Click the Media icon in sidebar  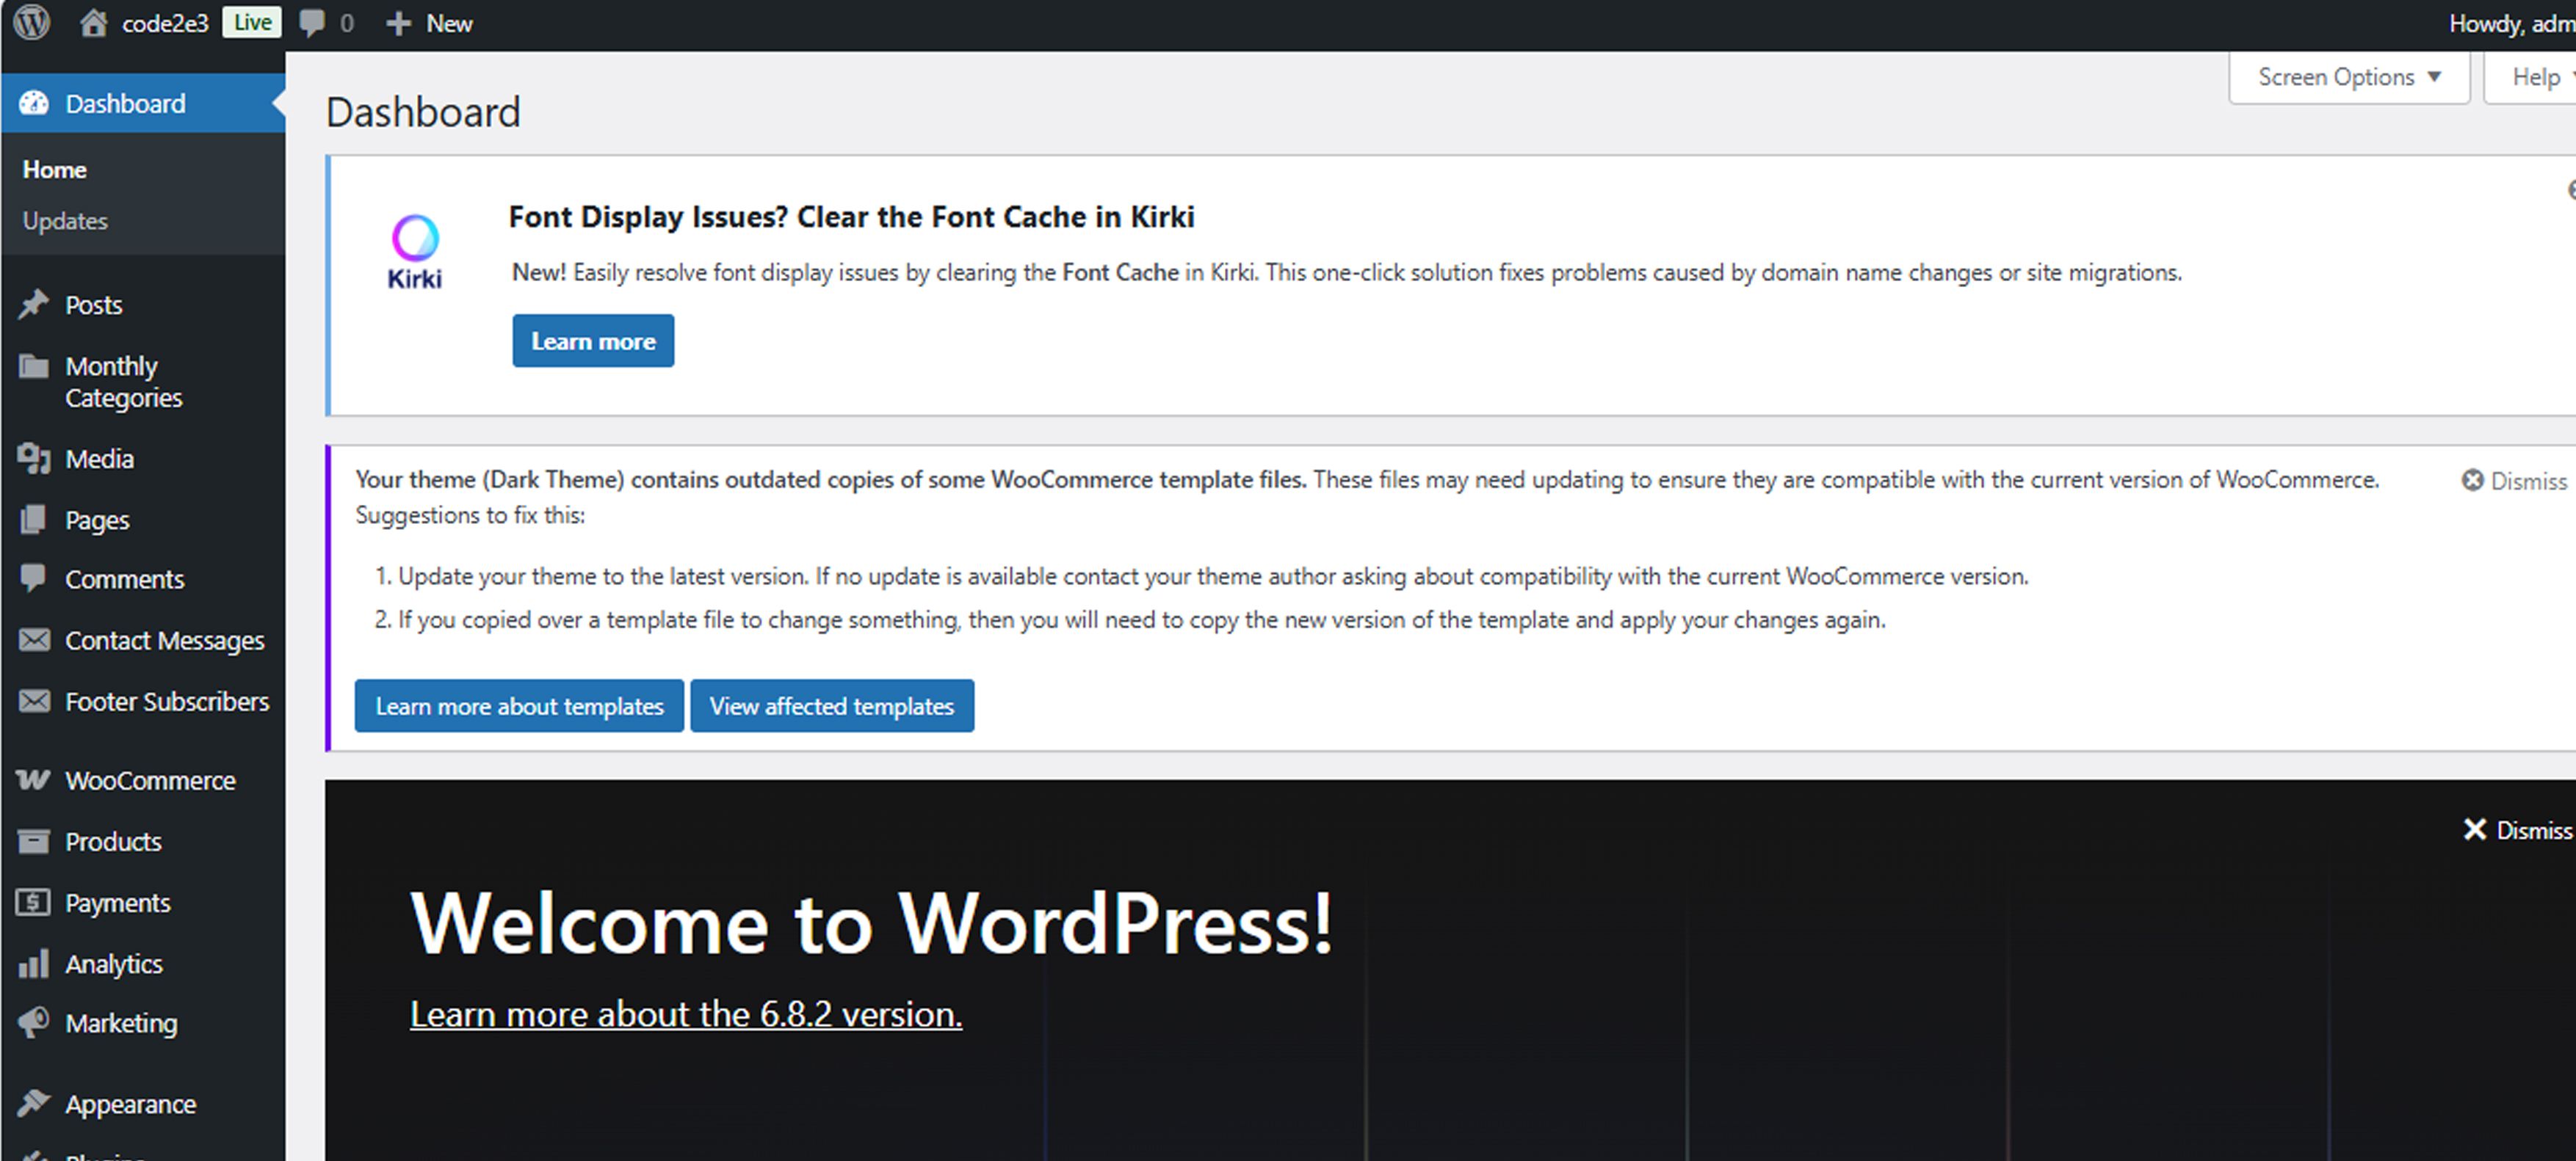click(33, 458)
